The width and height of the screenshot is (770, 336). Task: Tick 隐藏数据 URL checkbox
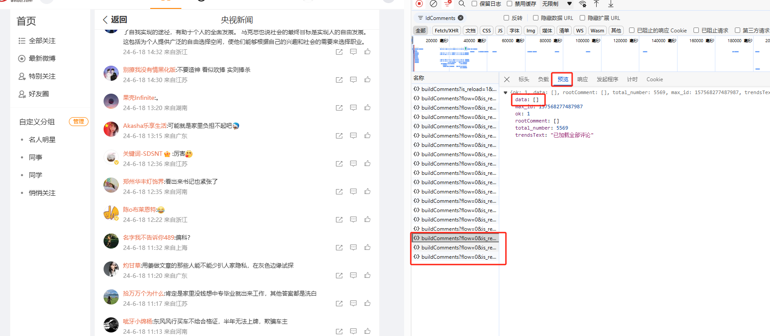tap(536, 18)
